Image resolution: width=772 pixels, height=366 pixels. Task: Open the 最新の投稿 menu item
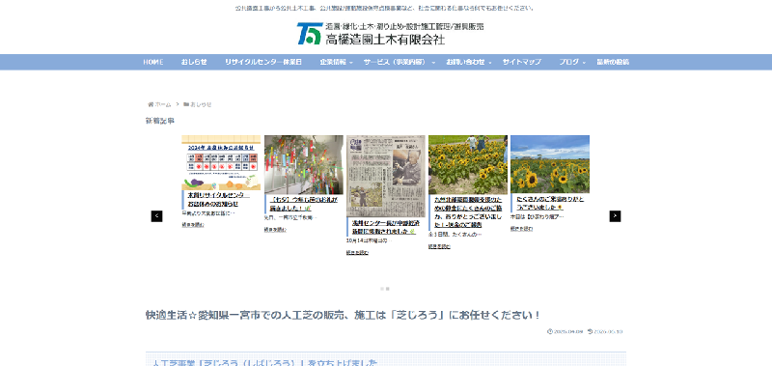click(x=613, y=62)
